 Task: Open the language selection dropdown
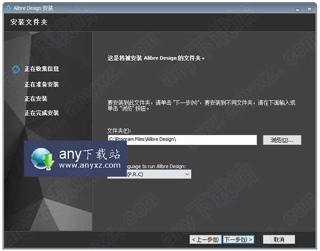pyautogui.click(x=149, y=174)
